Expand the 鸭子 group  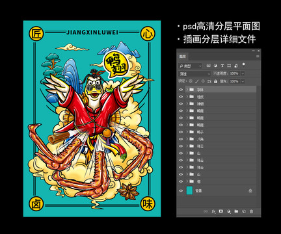pos(187,132)
